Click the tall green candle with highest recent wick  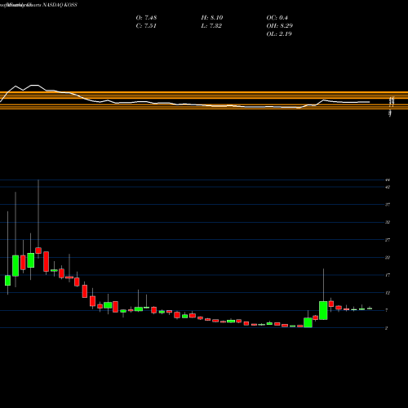(323, 310)
